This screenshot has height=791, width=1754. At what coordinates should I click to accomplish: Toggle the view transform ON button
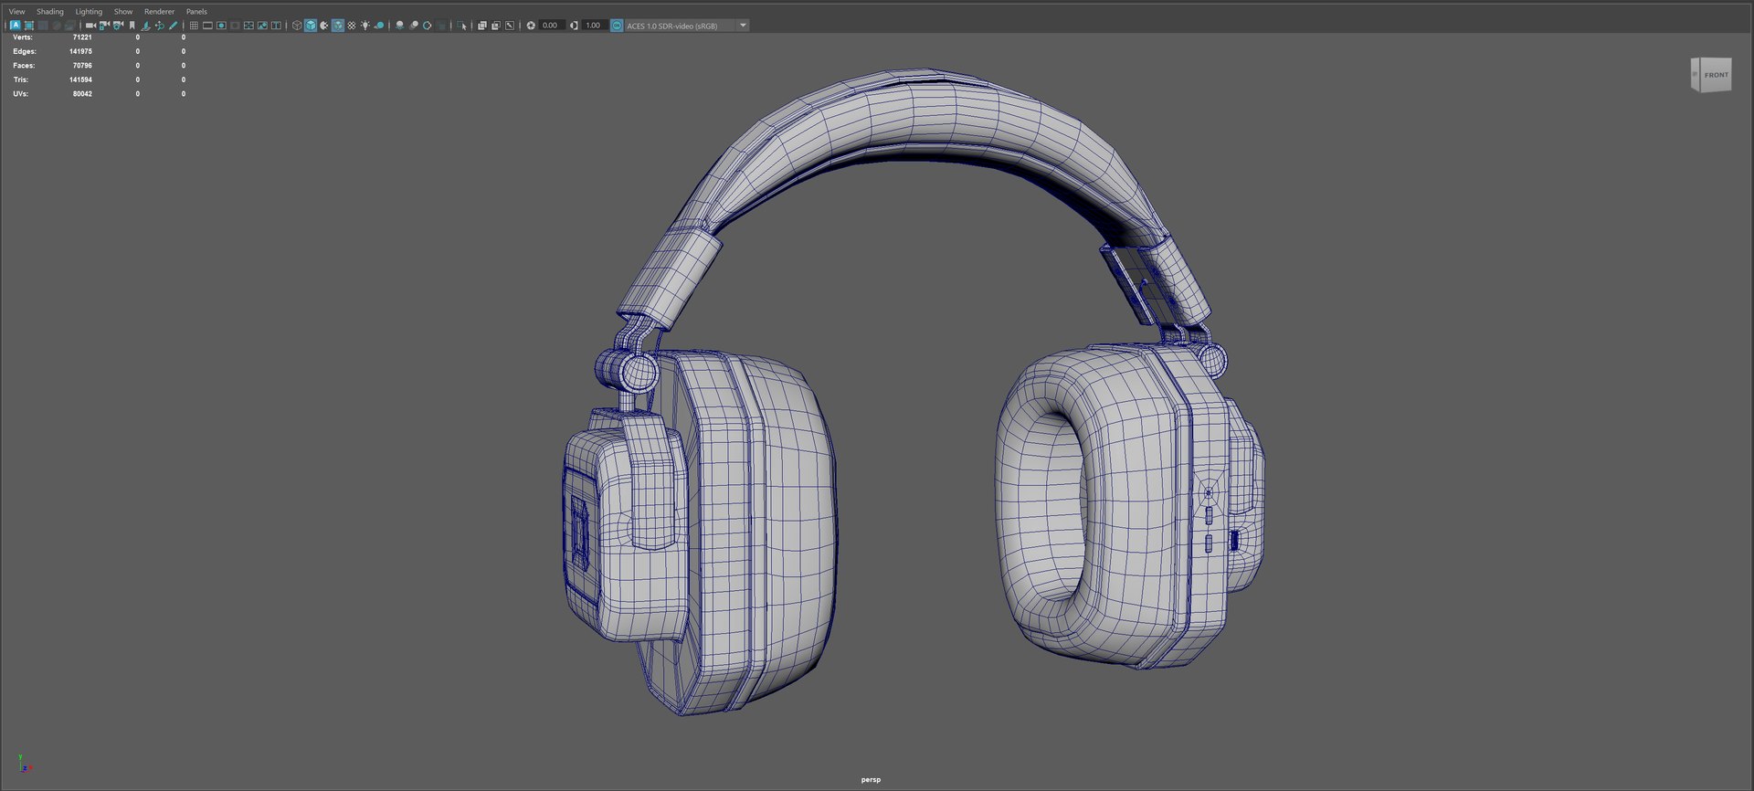coord(617,26)
